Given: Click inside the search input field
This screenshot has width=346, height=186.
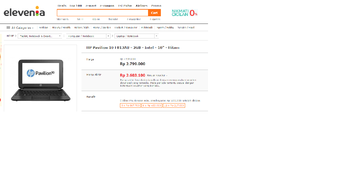Looking at the screenshot, I should [102, 13].
